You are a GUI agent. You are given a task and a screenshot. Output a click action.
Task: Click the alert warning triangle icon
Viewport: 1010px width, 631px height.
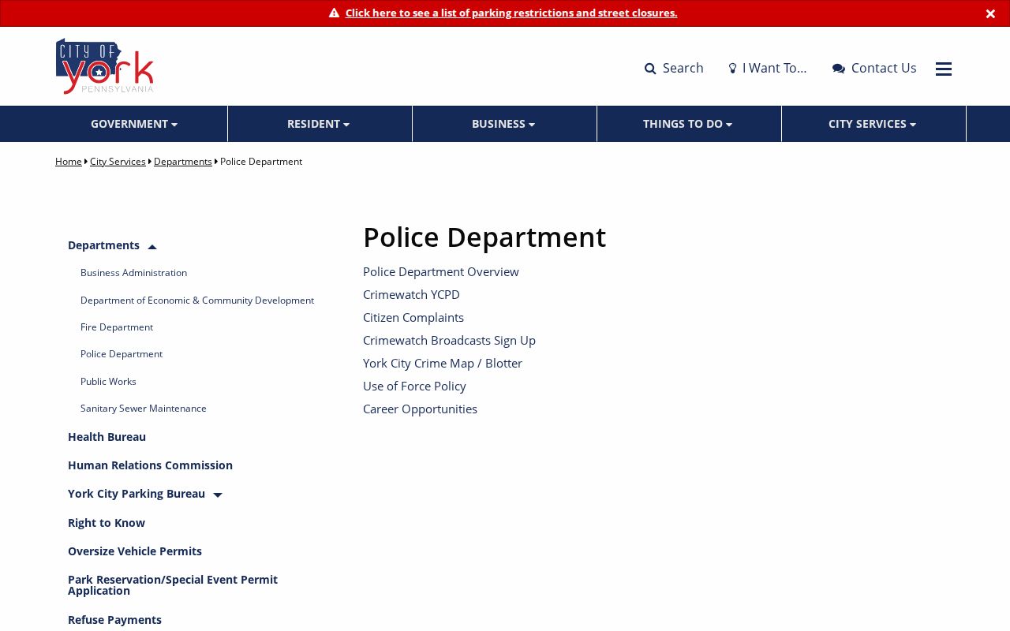point(334,13)
